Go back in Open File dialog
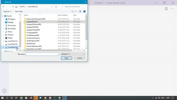The height and width of the screenshot is (100, 177). tap(4, 7)
